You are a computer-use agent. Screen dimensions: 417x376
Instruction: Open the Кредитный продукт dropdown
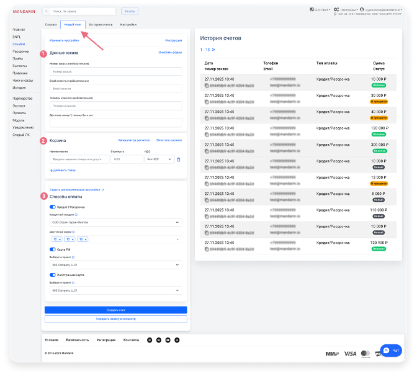point(115,222)
